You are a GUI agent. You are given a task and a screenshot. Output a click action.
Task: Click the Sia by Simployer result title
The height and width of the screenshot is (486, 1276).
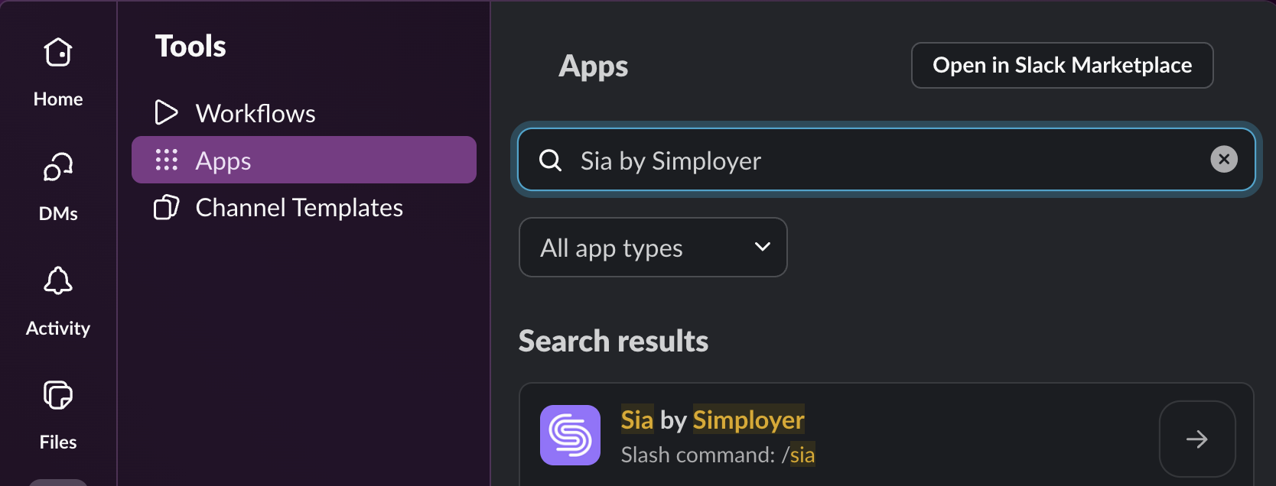(712, 420)
